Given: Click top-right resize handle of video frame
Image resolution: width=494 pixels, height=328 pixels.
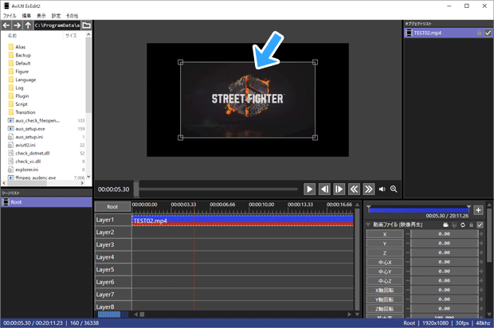Looking at the screenshot, I should (315, 62).
